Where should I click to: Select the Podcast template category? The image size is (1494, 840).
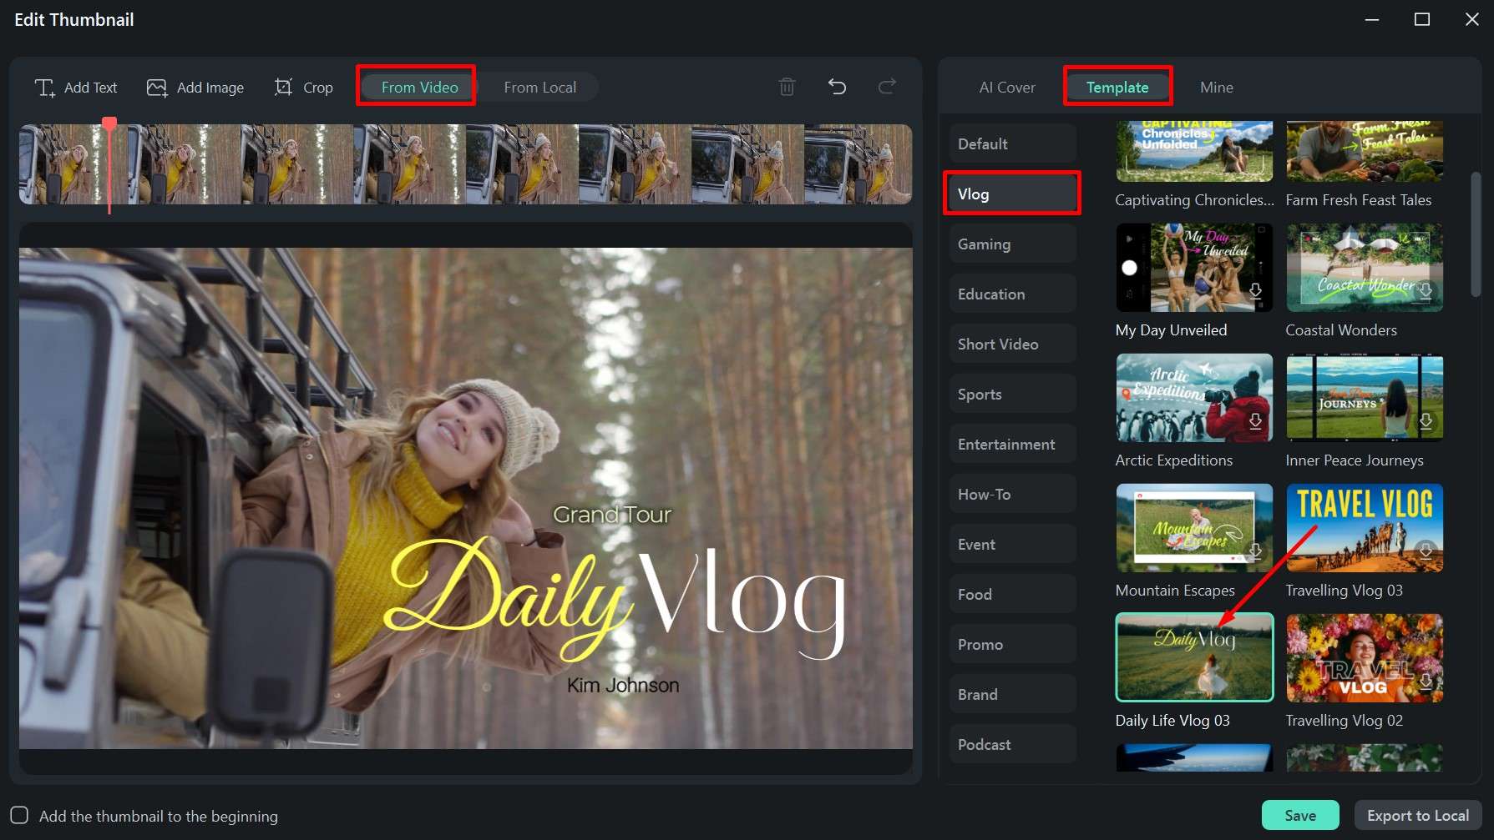tap(1012, 744)
